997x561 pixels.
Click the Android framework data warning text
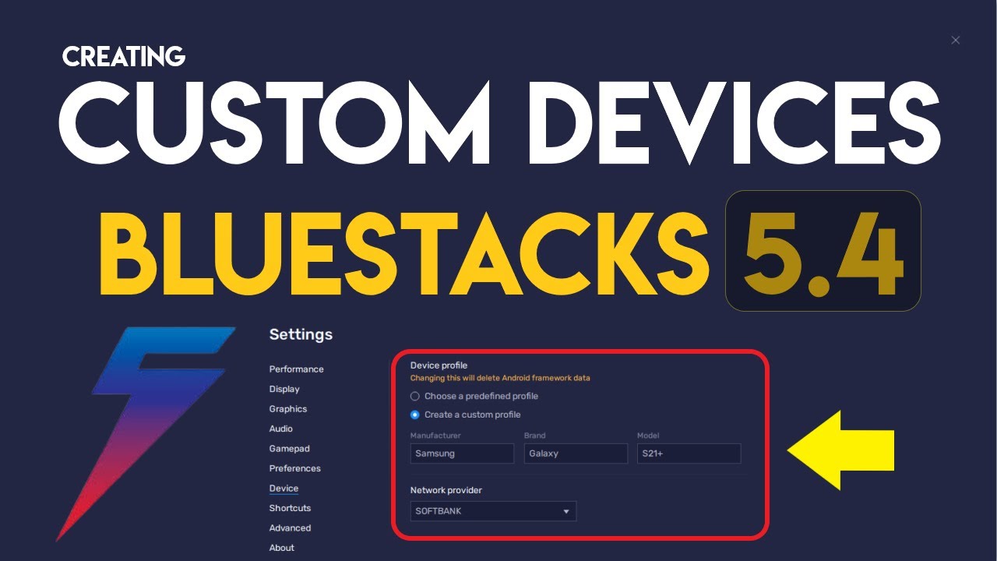tap(500, 378)
